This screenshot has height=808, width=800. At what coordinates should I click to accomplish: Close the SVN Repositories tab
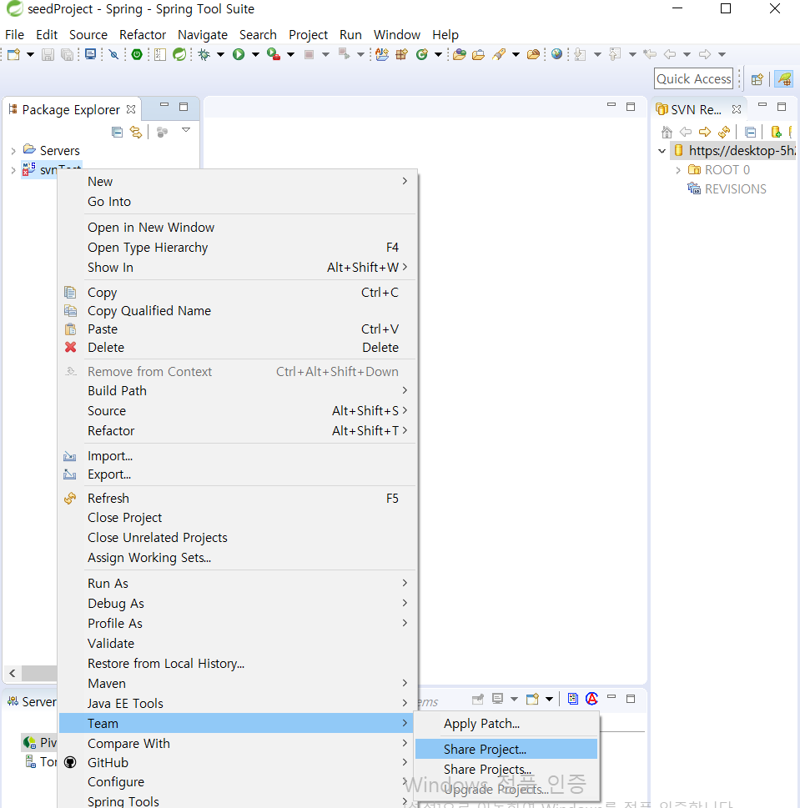(x=737, y=109)
